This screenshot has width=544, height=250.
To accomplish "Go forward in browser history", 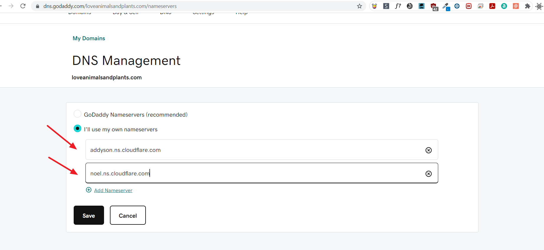I will pos(11,6).
